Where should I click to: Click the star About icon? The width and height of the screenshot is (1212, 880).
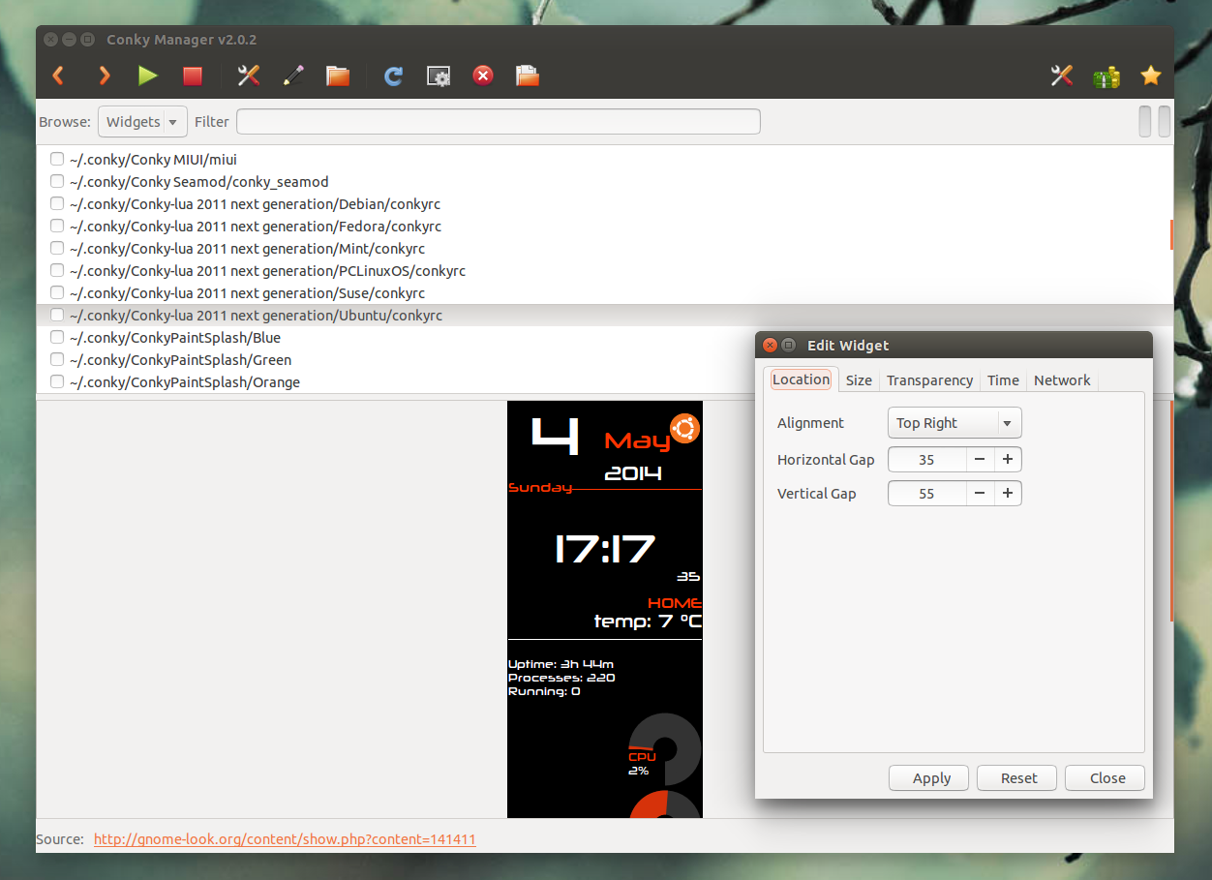[1151, 76]
